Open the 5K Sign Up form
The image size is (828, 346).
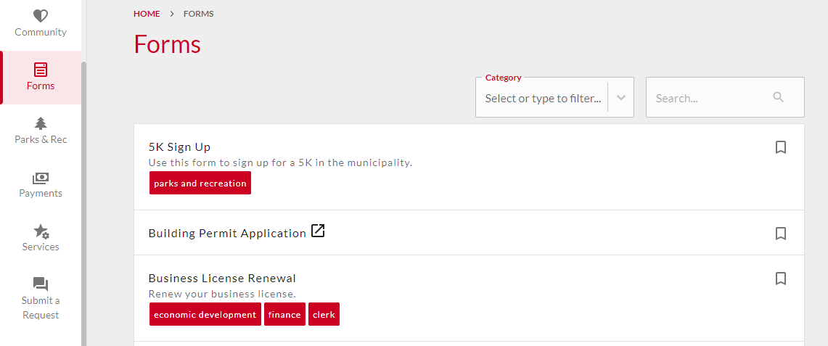[179, 147]
